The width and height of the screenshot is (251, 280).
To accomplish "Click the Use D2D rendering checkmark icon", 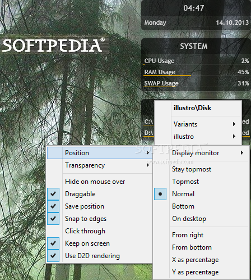I will 53,256.
